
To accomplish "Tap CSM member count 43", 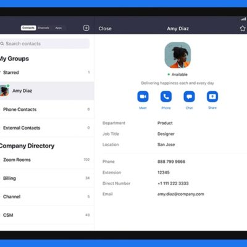I will point(88,215).
